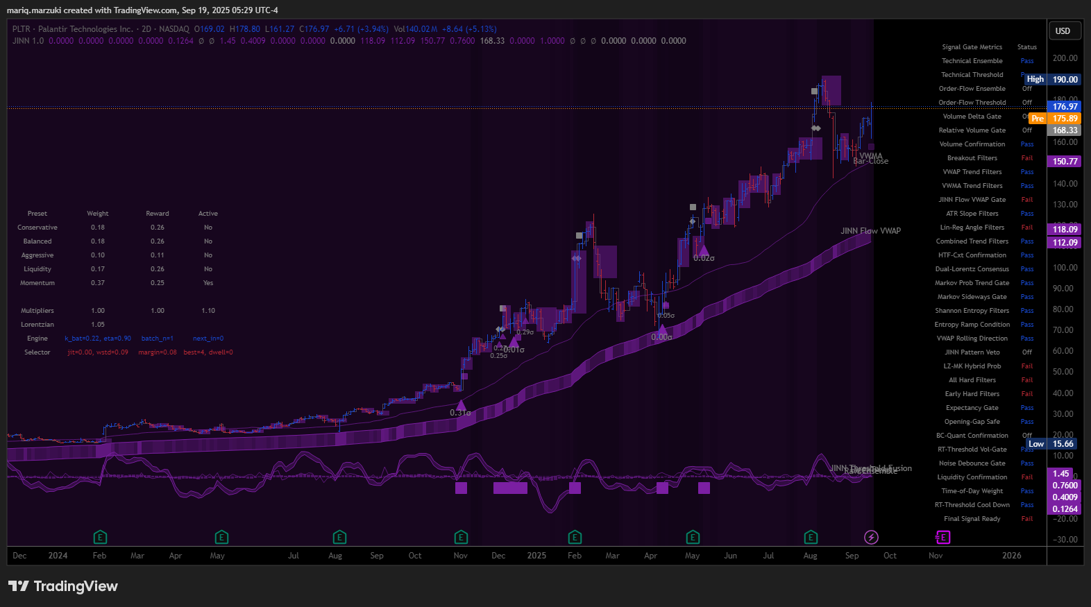The image size is (1091, 607).
Task: Click the 0.00σ signal label
Action: click(661, 337)
